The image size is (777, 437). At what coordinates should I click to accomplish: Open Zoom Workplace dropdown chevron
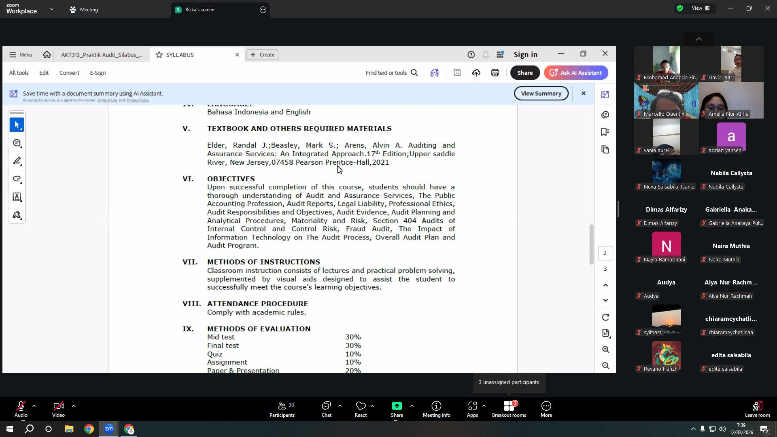[x=52, y=9]
